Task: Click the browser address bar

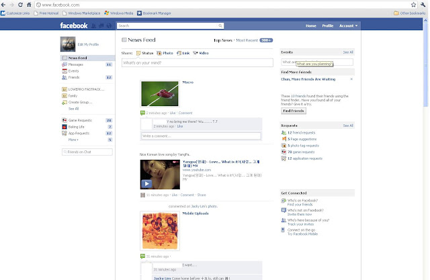Action: 222,5
